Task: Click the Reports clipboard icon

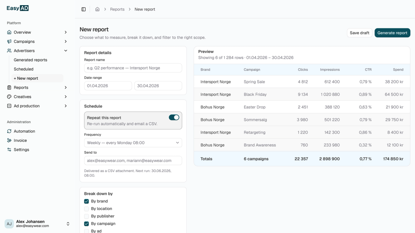Action: 9,88
